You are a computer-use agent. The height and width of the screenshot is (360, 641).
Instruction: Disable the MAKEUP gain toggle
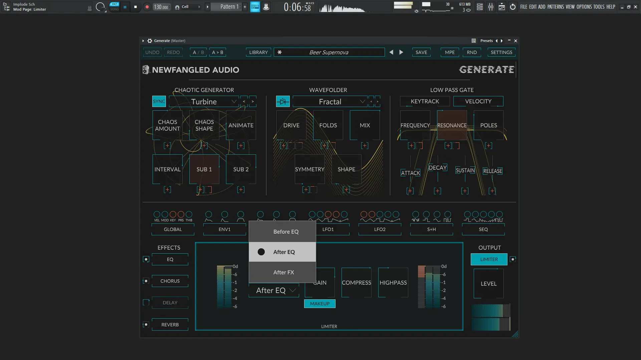(319, 304)
